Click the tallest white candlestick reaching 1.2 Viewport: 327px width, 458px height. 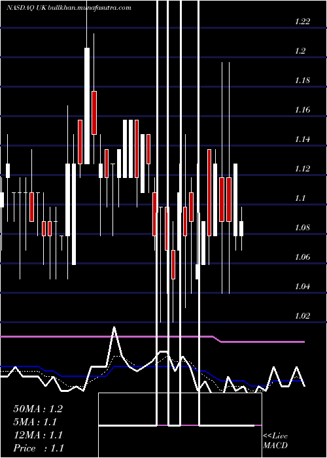[x=87, y=106]
